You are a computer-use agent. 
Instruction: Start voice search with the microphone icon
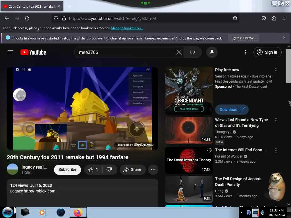pos(212,52)
